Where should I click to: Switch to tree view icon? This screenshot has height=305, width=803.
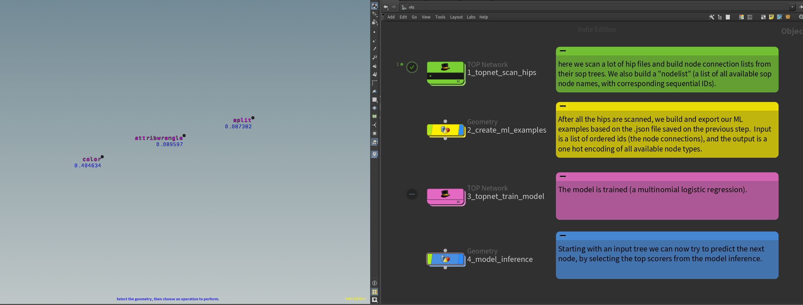[720, 17]
